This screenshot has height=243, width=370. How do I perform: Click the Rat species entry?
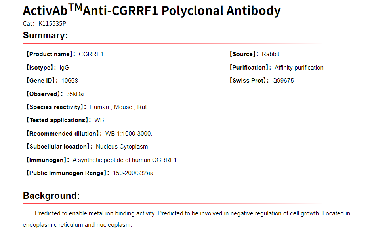142,107
